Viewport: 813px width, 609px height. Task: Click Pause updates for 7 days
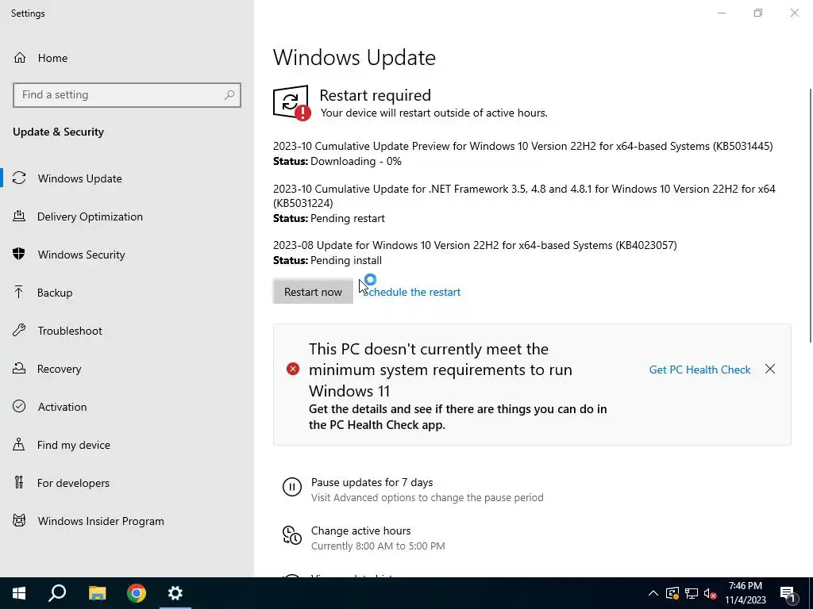pyautogui.click(x=372, y=482)
